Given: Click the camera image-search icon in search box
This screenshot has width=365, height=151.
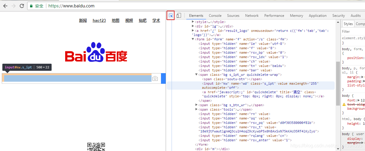Looking at the screenshot, I should pos(155,78).
